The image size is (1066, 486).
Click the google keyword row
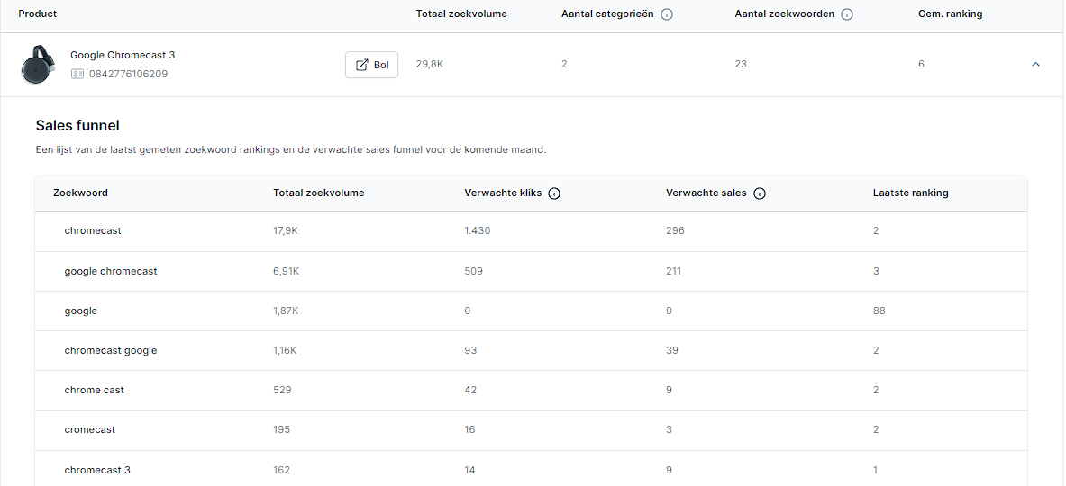tap(531, 310)
